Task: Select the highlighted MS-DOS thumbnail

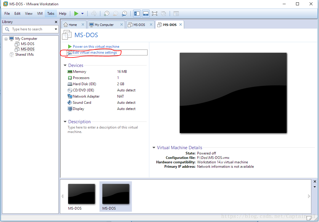Action: point(116,197)
